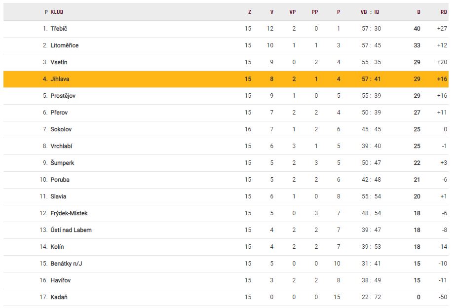Viewport: 455px width, 308px height.
Task: Open the Přerov team link
Action: pos(59,113)
